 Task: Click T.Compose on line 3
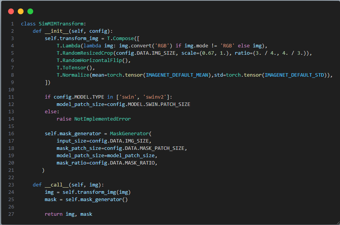click(120, 38)
